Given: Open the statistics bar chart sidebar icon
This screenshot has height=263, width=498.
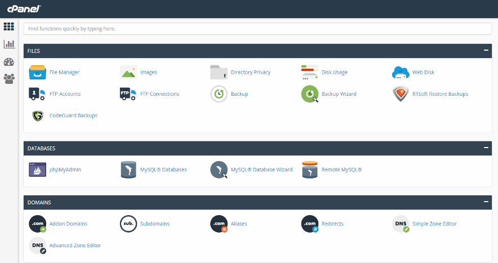Looking at the screenshot, I should pos(9,44).
